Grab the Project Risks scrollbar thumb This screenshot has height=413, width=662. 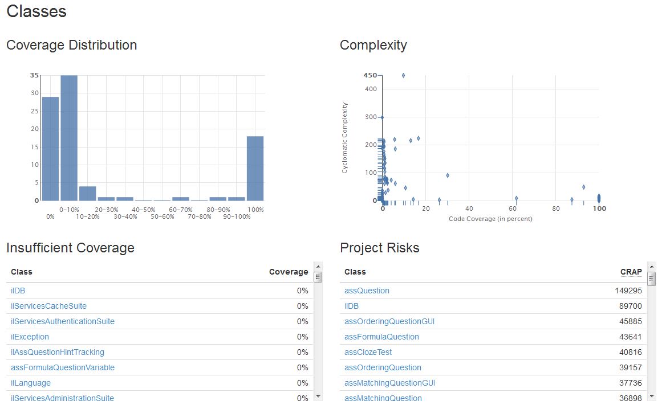[652, 277]
